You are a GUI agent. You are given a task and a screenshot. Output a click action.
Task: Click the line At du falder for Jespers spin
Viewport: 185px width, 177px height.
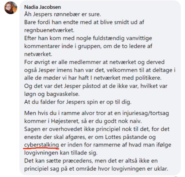point(78,102)
